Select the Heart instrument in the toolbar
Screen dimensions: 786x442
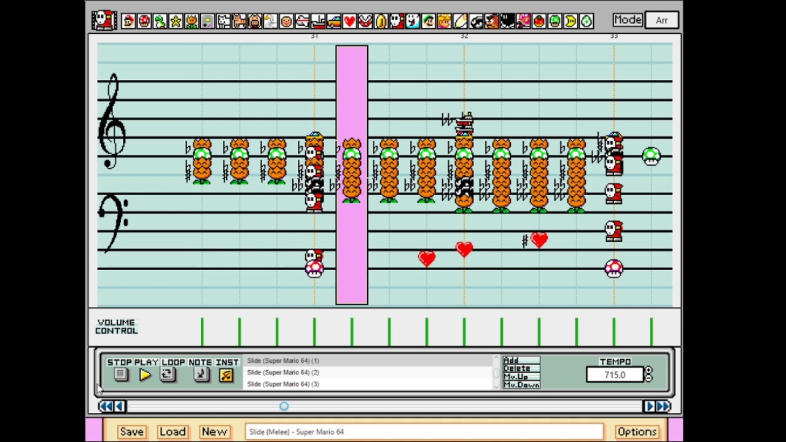tap(349, 21)
